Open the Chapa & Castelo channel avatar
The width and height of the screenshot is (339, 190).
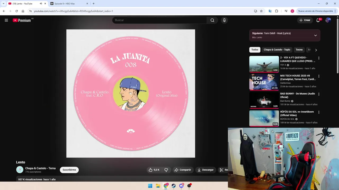tap(20, 170)
